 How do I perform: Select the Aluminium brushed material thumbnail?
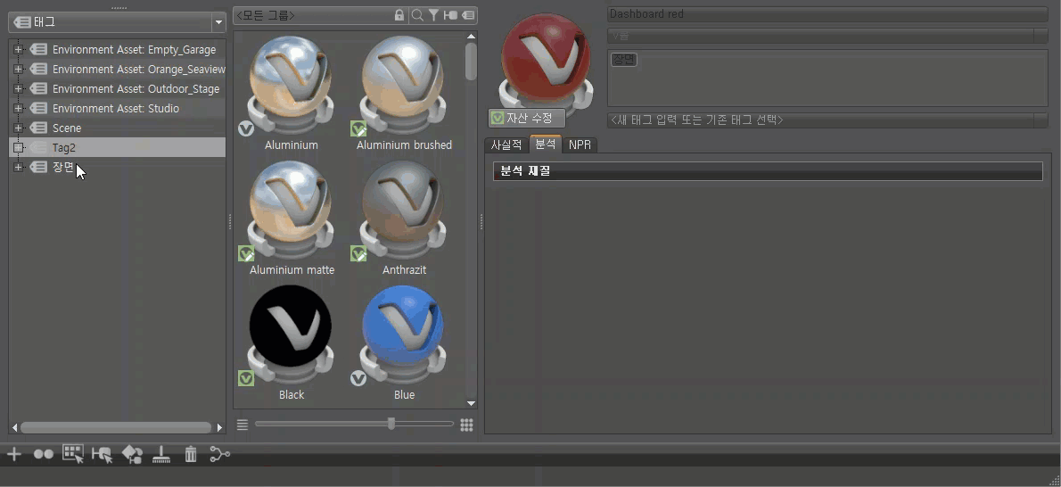pos(404,86)
